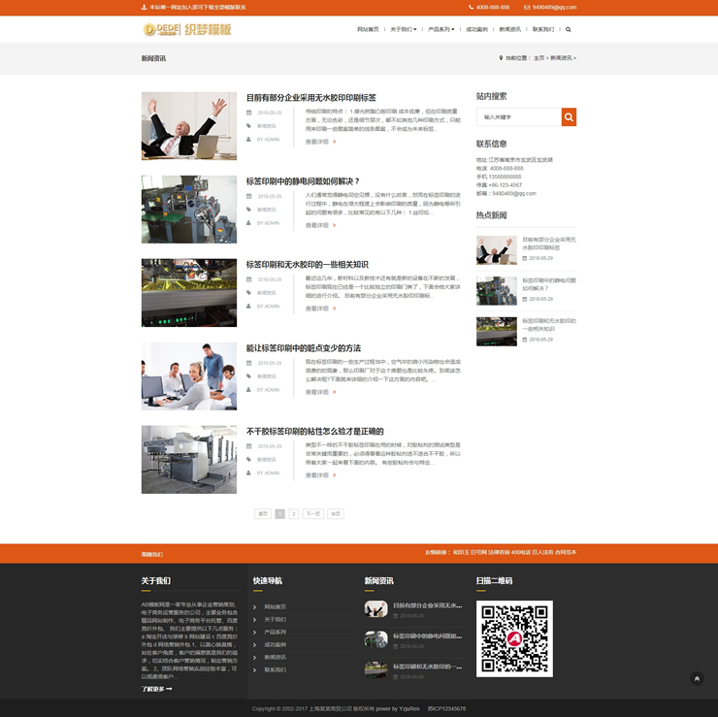Click the DEDE 织梦模板 site logo
This screenshot has width=718, height=717.
tap(187, 29)
